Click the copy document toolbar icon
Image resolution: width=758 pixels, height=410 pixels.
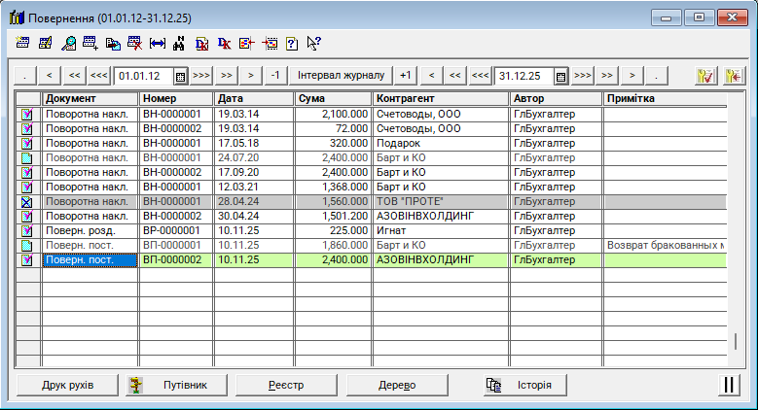(x=113, y=43)
